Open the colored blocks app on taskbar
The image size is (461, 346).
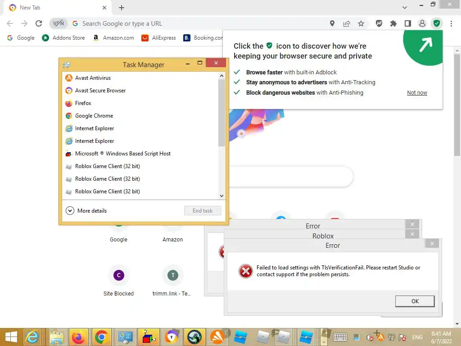(149, 337)
